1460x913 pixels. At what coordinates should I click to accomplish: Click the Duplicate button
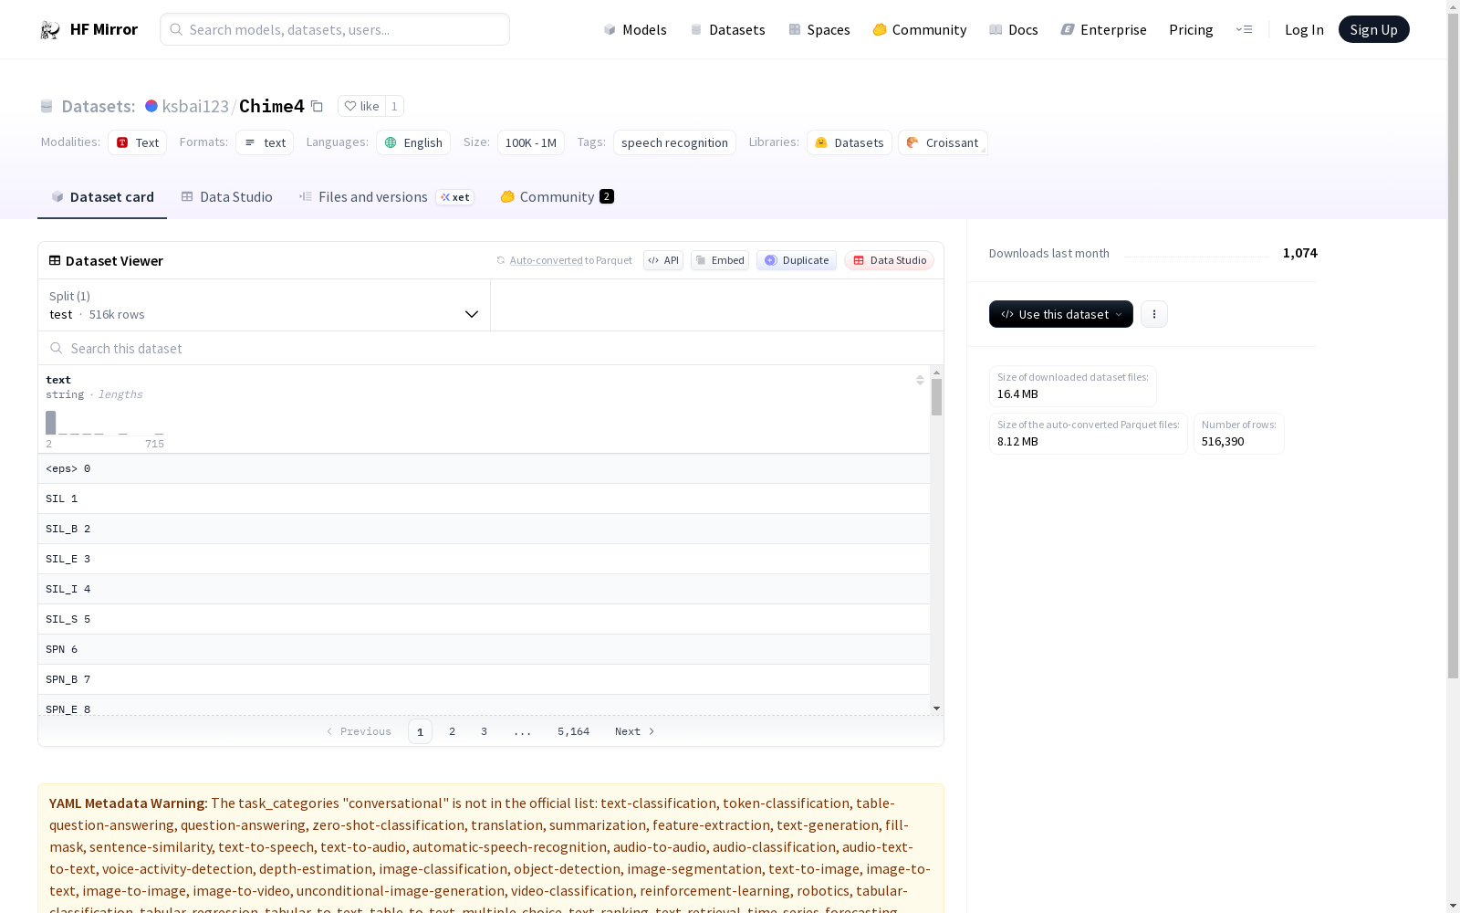click(x=797, y=260)
